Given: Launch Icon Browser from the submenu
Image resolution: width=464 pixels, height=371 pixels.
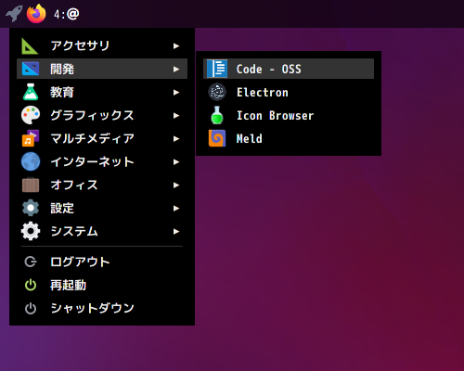Looking at the screenshot, I should coord(289,115).
